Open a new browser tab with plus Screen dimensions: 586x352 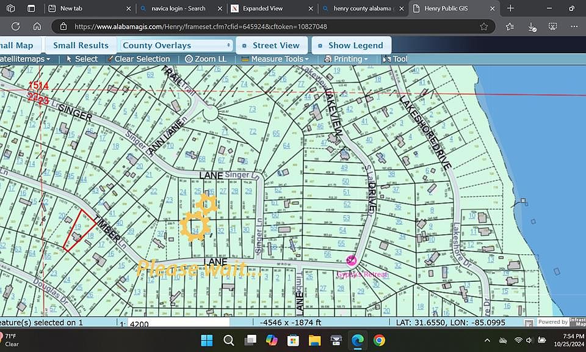(511, 9)
